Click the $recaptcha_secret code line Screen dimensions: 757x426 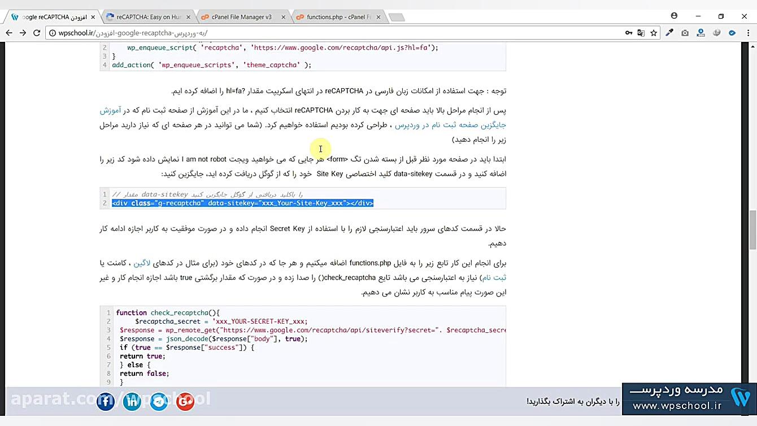[x=221, y=321]
